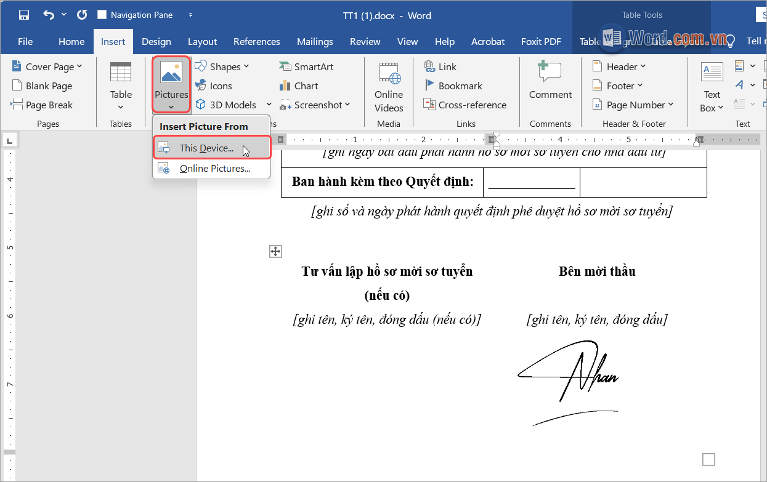Click the Redo repeat icon

[x=81, y=15]
